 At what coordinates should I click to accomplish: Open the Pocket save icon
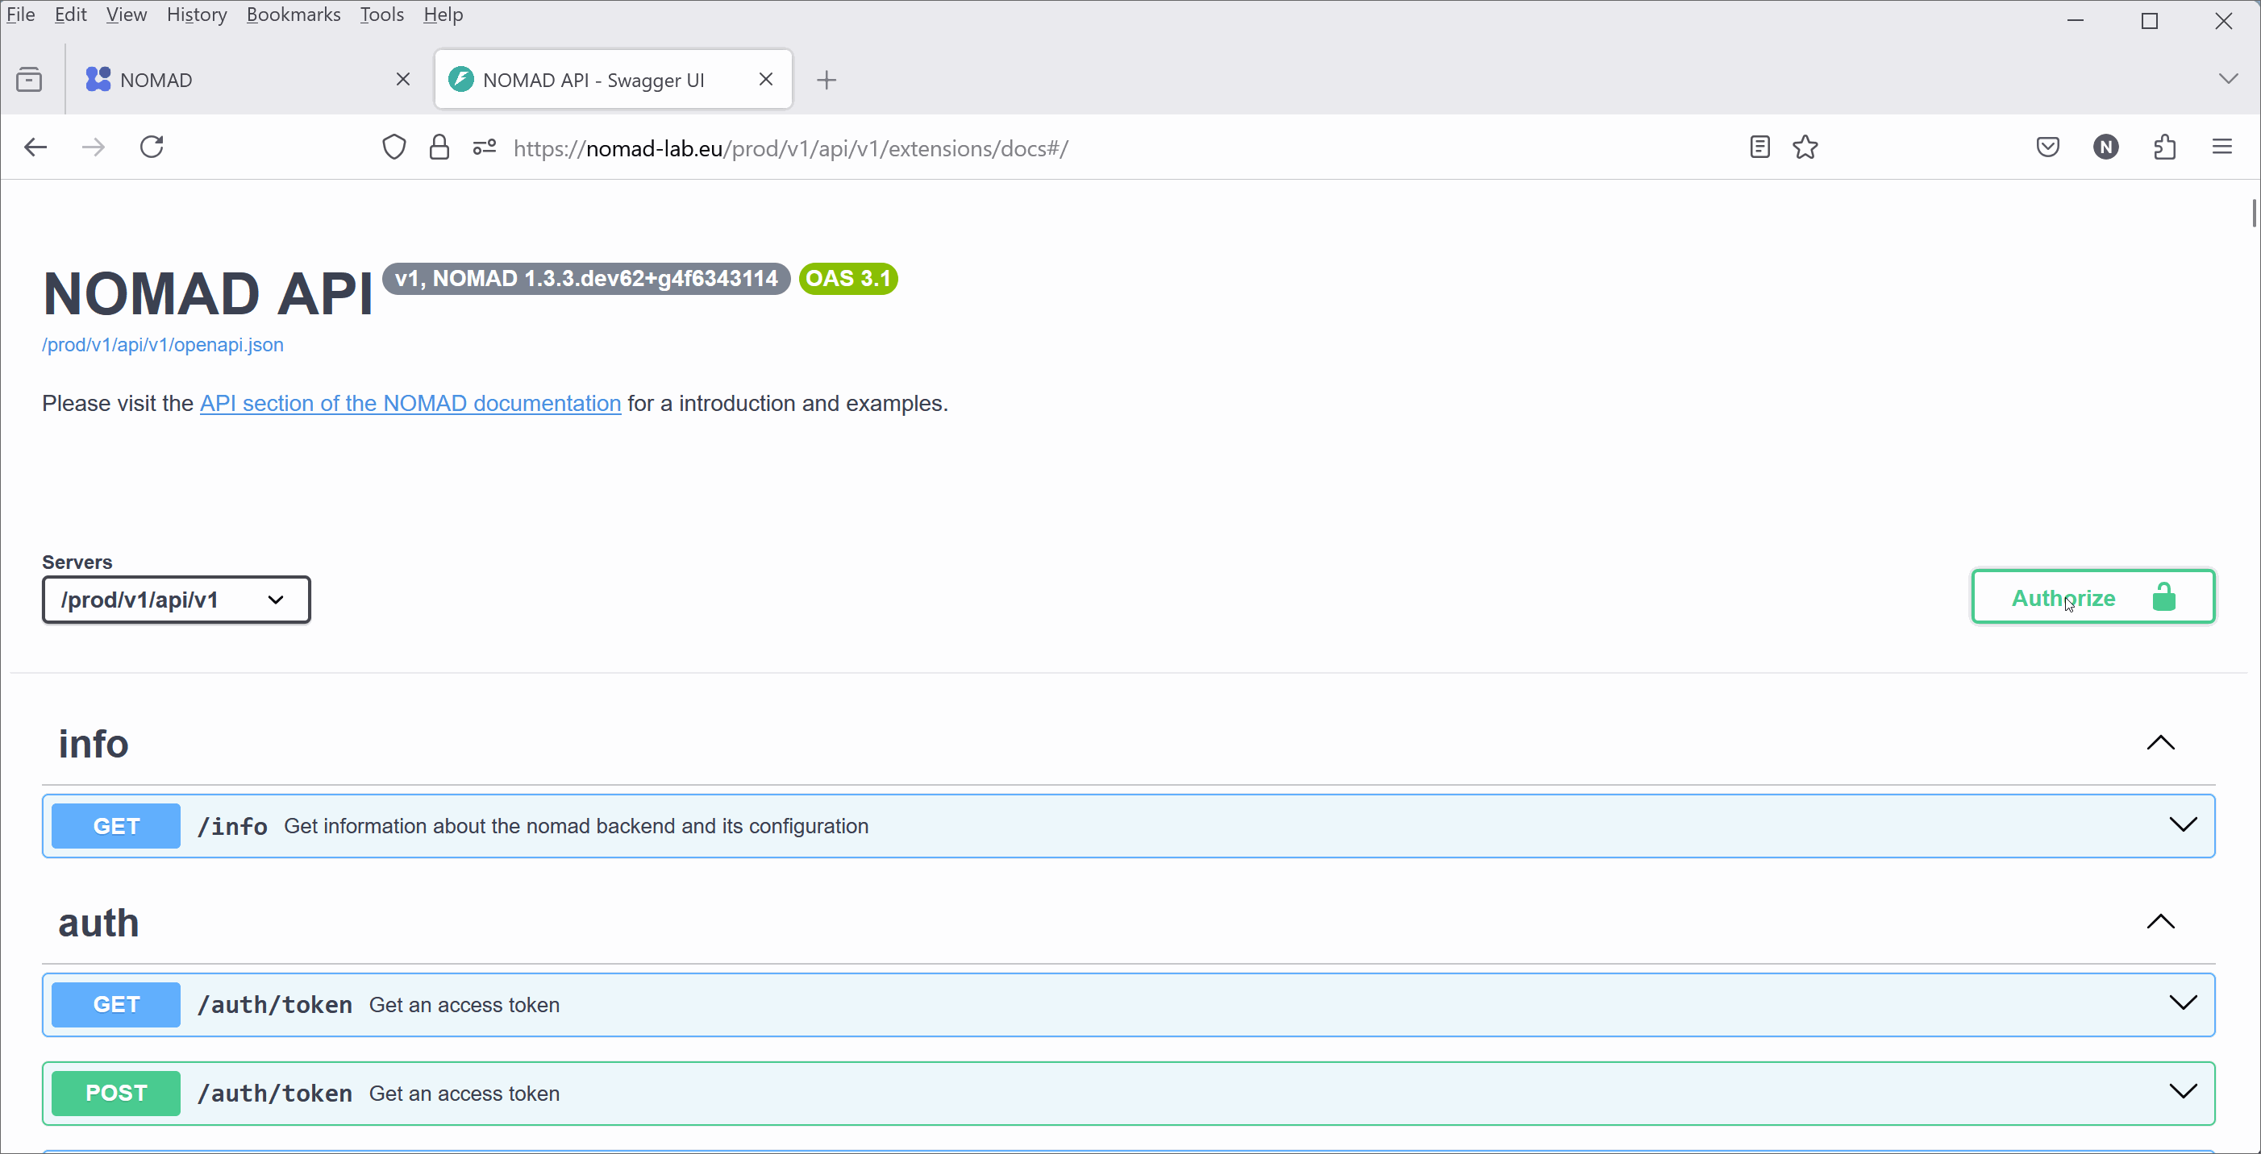point(2047,147)
